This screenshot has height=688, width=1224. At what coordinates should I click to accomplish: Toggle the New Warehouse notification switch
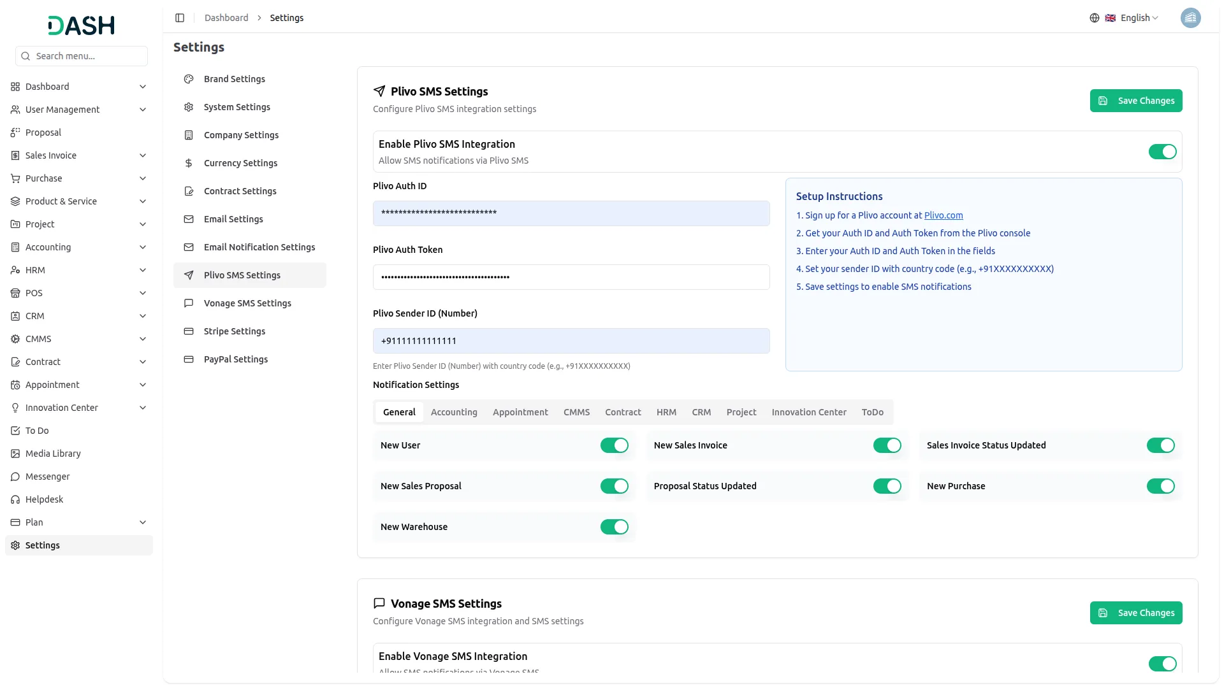click(615, 527)
